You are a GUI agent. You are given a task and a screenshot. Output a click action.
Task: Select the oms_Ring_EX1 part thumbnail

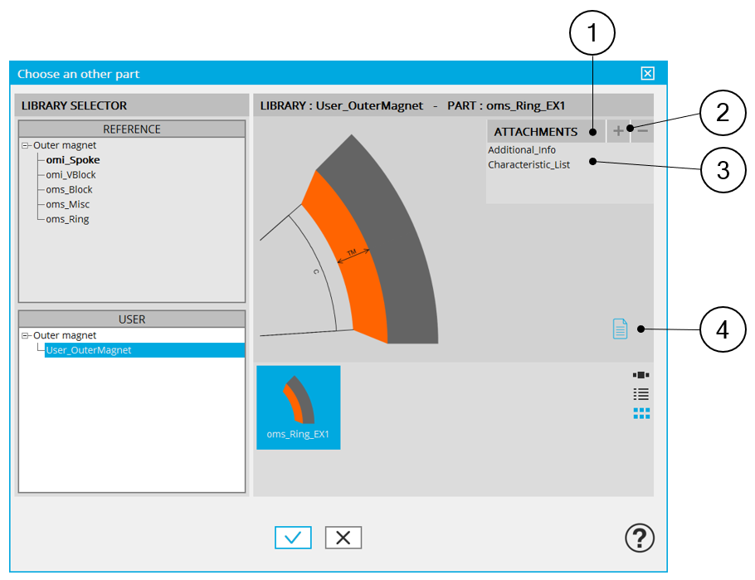298,407
